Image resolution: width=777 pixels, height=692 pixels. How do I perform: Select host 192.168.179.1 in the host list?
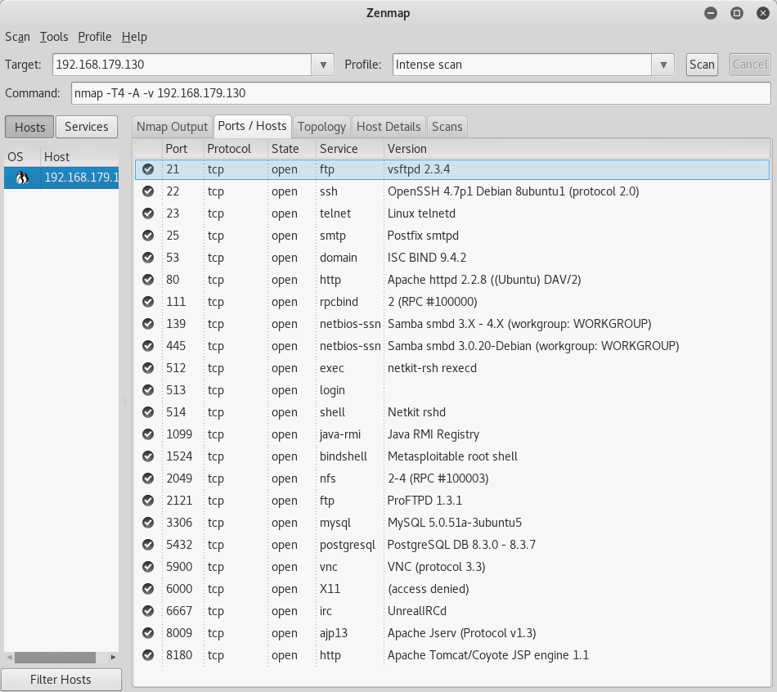61,177
